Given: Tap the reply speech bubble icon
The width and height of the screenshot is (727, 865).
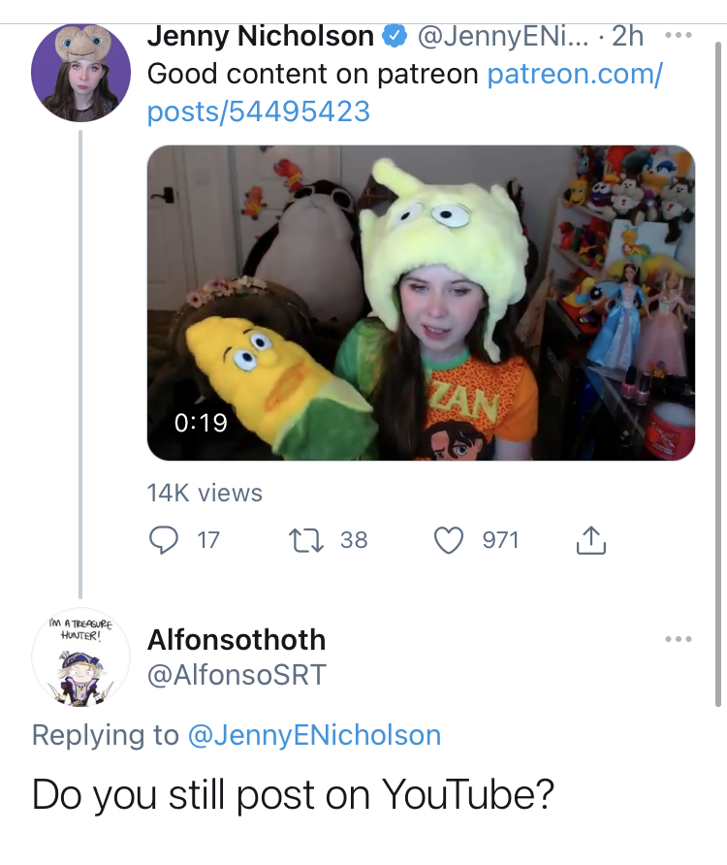Looking at the screenshot, I should coord(163,539).
